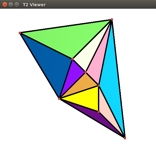Select vertex shared by green, blue, violet, cream triangles
156x149 pixels.
73,59
